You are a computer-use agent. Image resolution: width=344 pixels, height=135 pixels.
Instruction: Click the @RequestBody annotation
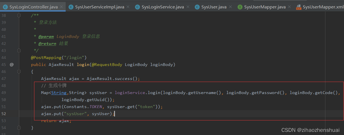coord(107,65)
